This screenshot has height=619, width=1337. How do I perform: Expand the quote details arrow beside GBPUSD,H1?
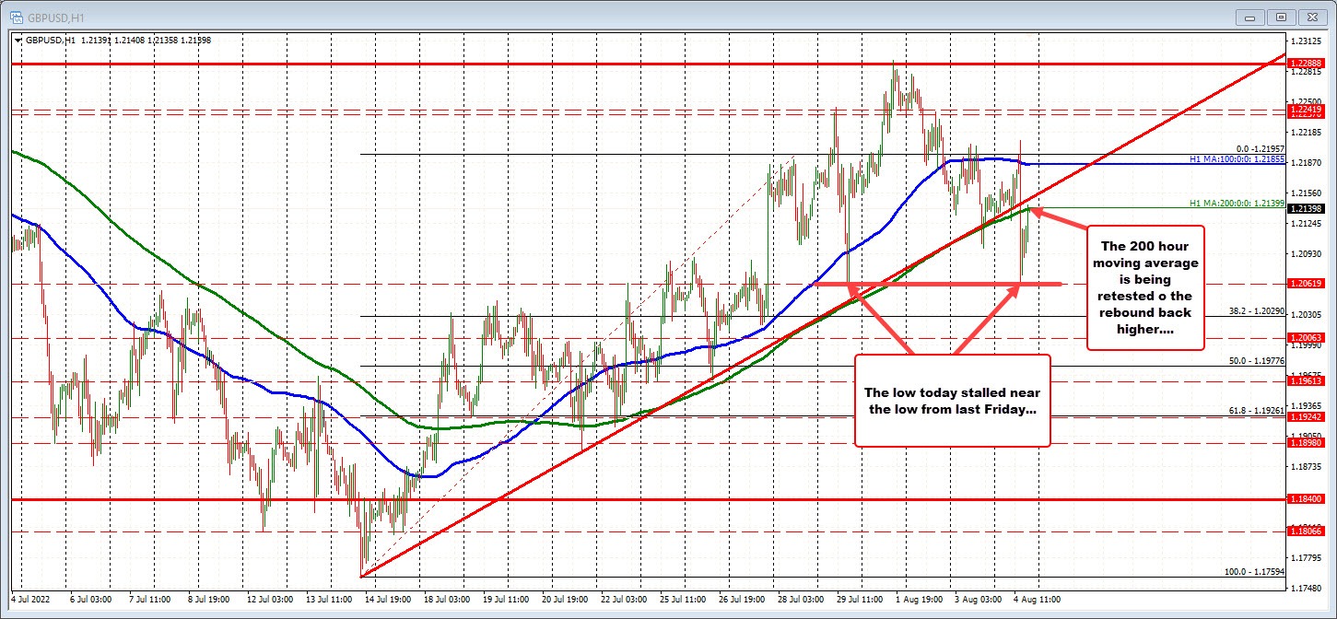[18, 41]
